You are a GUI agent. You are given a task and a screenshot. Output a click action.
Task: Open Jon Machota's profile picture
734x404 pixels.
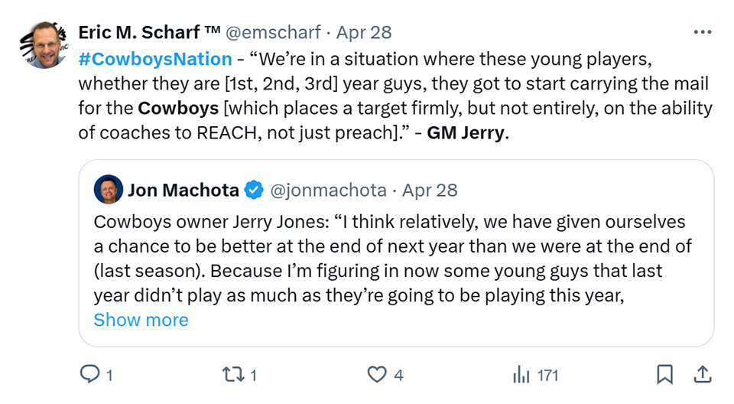109,190
